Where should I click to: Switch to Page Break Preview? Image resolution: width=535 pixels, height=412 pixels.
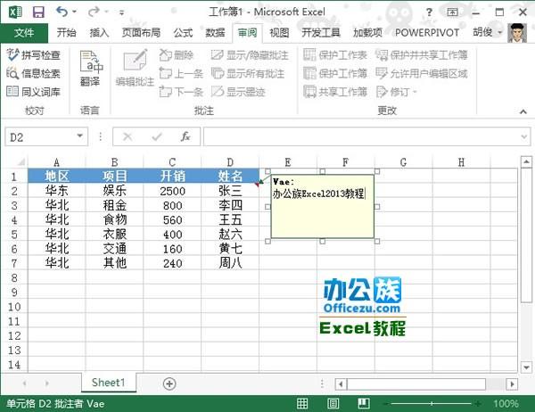[x=364, y=403]
